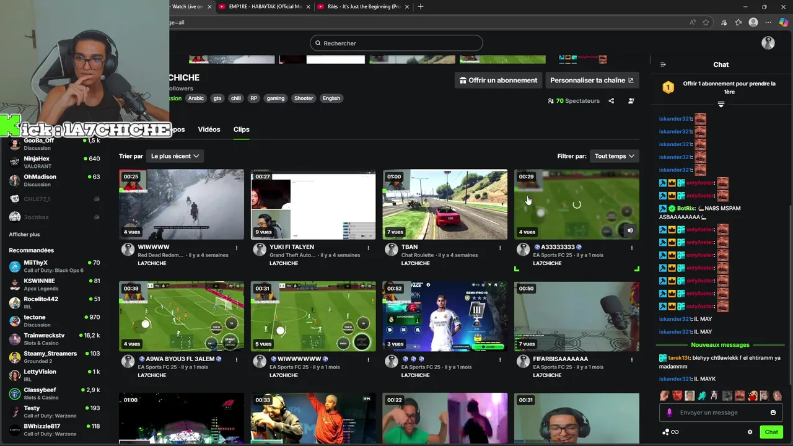
Task: Open options menu for WIWWWW clip
Action: click(x=236, y=248)
